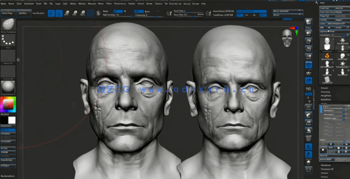Click the Move 3D view icon on right shelf
The image size is (350, 179).
[309, 115]
